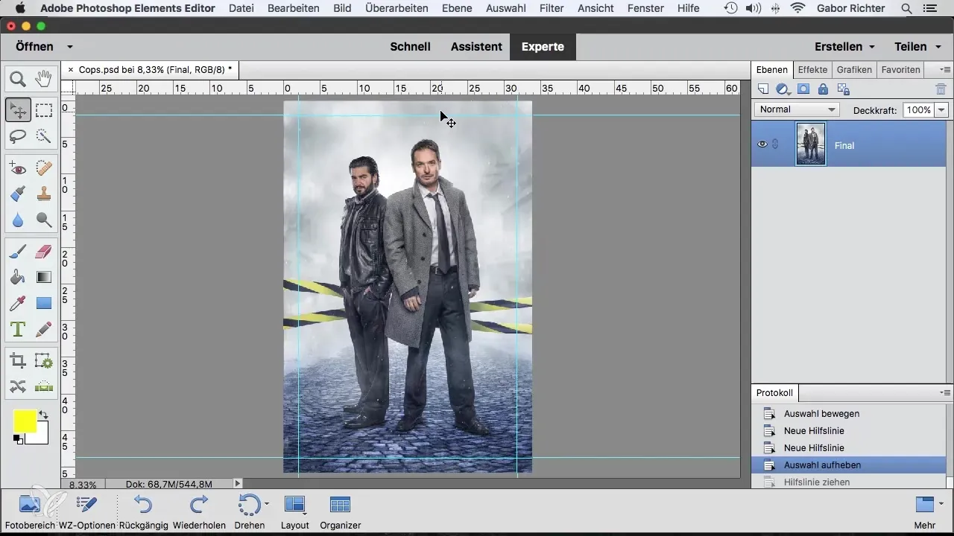
Task: Open the Filter menu
Action: coord(551,8)
